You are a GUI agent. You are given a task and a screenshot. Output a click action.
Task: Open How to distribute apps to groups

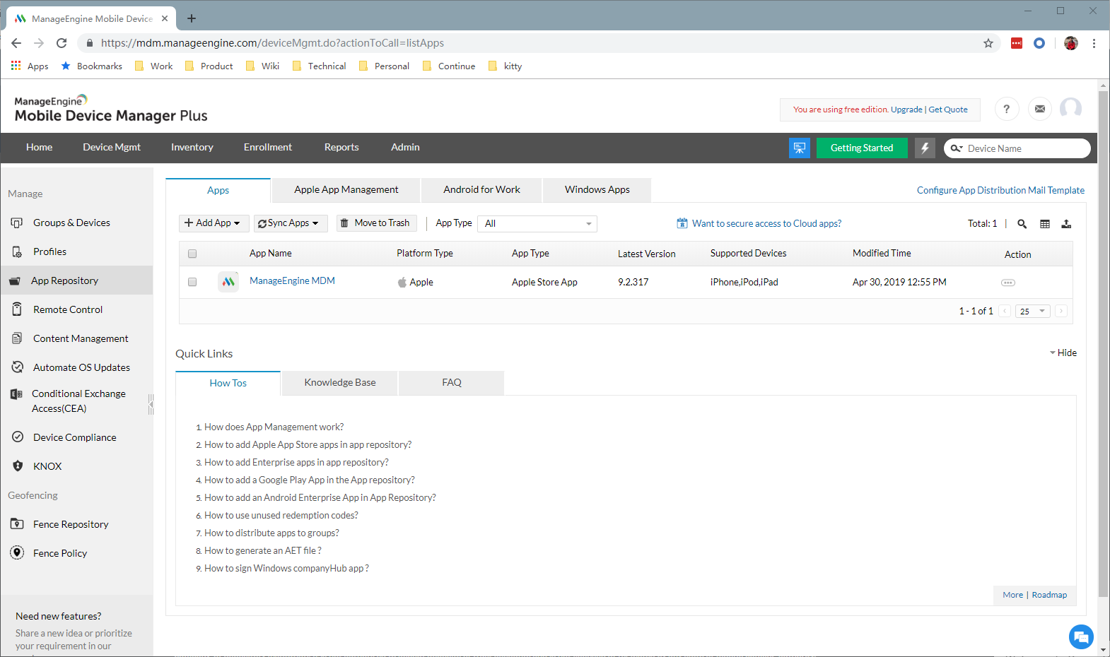(x=271, y=533)
